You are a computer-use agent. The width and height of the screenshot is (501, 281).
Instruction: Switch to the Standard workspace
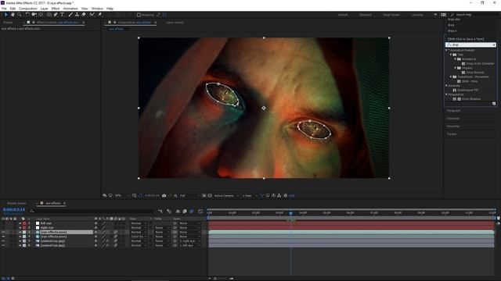pyautogui.click(x=366, y=15)
